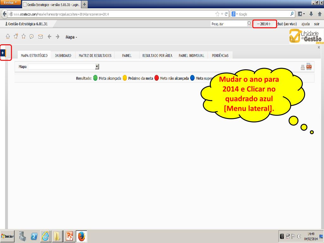Click chat (ao vivo) link
Screen dimensions: 324x243
coord(287,24)
